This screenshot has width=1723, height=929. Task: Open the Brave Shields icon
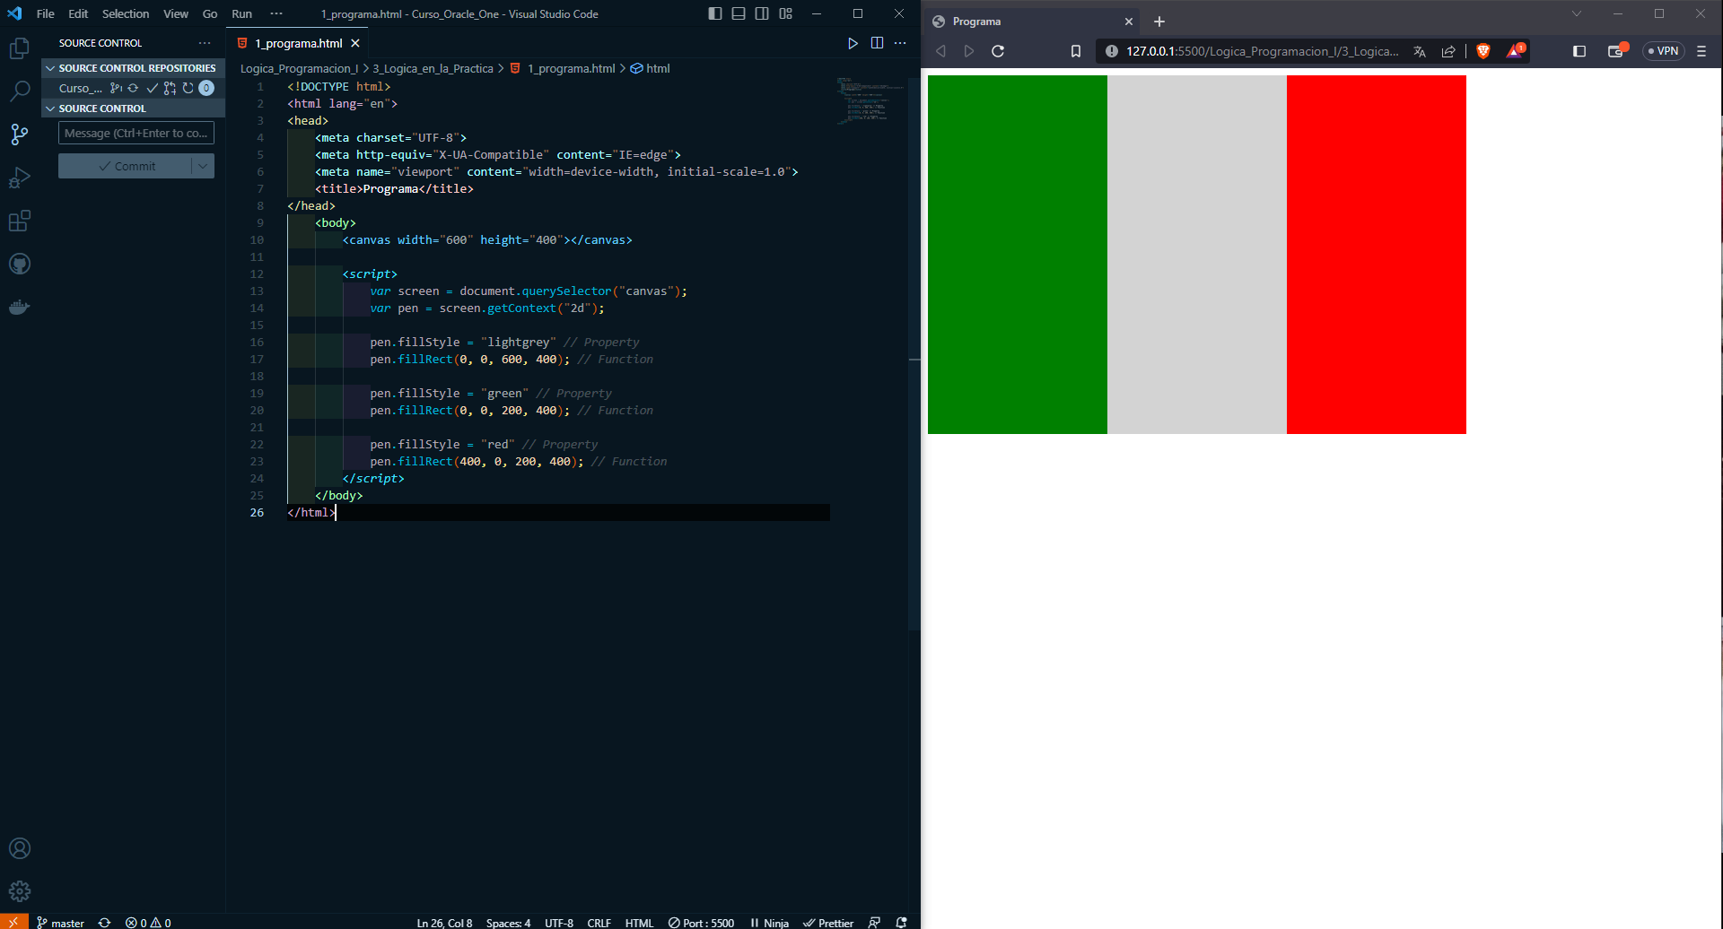click(x=1483, y=51)
